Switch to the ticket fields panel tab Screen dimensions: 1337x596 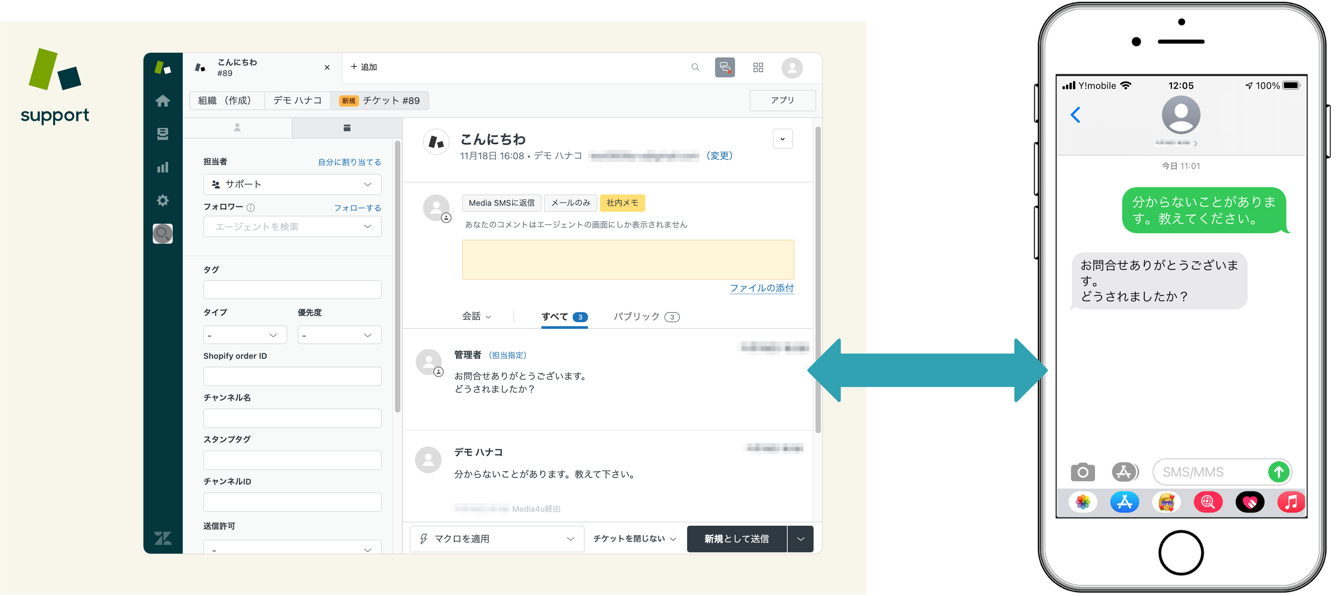(347, 127)
